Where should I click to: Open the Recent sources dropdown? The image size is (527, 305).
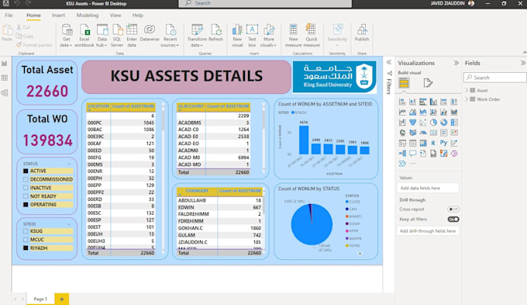[170, 36]
